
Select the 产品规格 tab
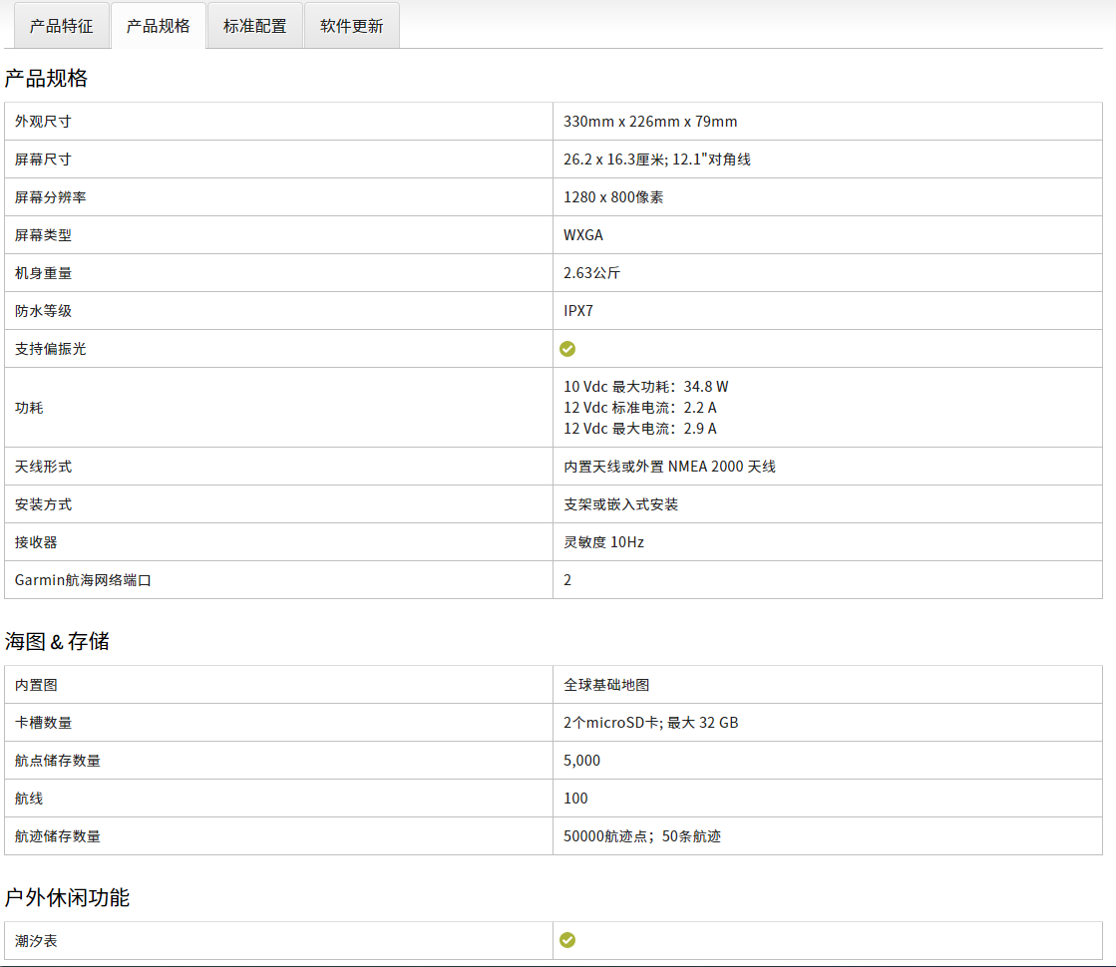(158, 26)
